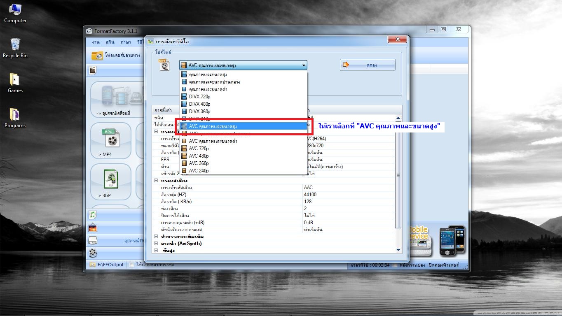Viewport: 562px width, 316px height.
Task: Toggle the หลังการแปลง : ปิดคอมพิวเตอร์ checkbox
Action: point(395,265)
